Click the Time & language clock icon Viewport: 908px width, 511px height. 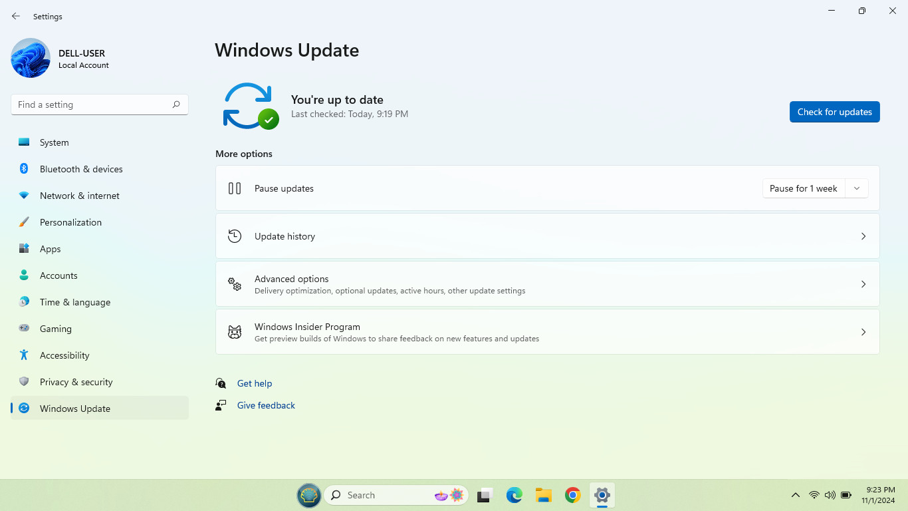click(24, 302)
